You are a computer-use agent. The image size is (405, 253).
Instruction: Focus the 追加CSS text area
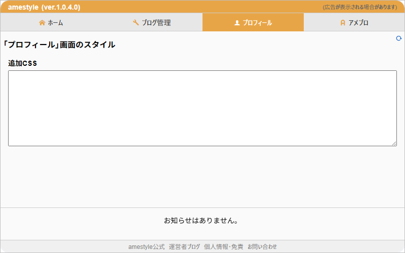pyautogui.click(x=202, y=108)
